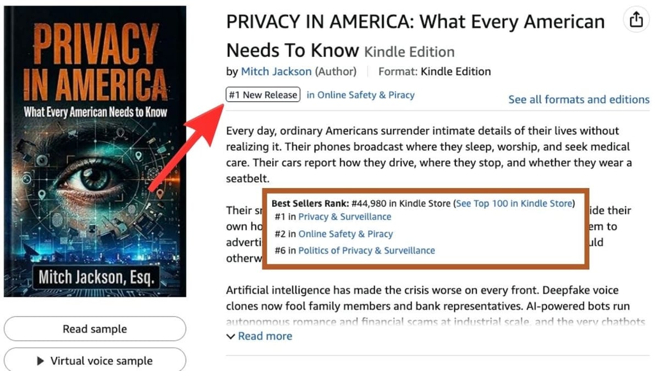660x371 pixels.
Task: Click the Best Sellers Rank label
Action: point(309,203)
